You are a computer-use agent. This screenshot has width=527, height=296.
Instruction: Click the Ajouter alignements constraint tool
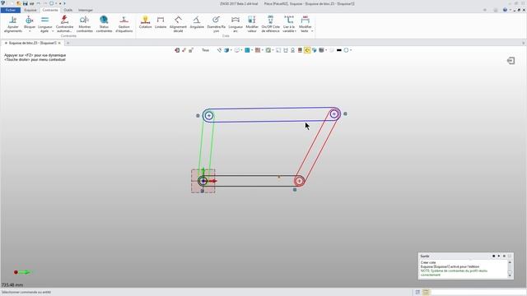[x=13, y=24]
